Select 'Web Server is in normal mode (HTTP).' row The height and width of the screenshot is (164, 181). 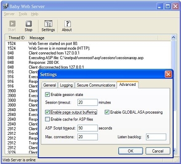[88, 48]
